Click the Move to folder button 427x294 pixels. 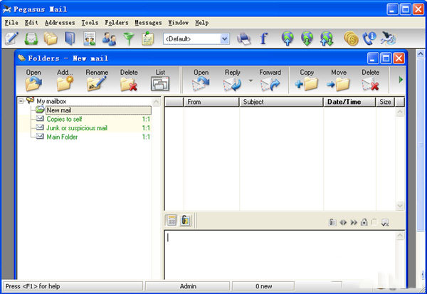coord(338,80)
